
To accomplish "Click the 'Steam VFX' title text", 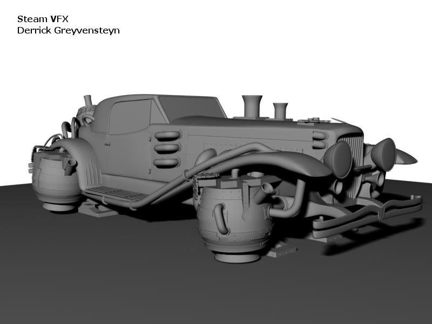I will click(x=40, y=19).
